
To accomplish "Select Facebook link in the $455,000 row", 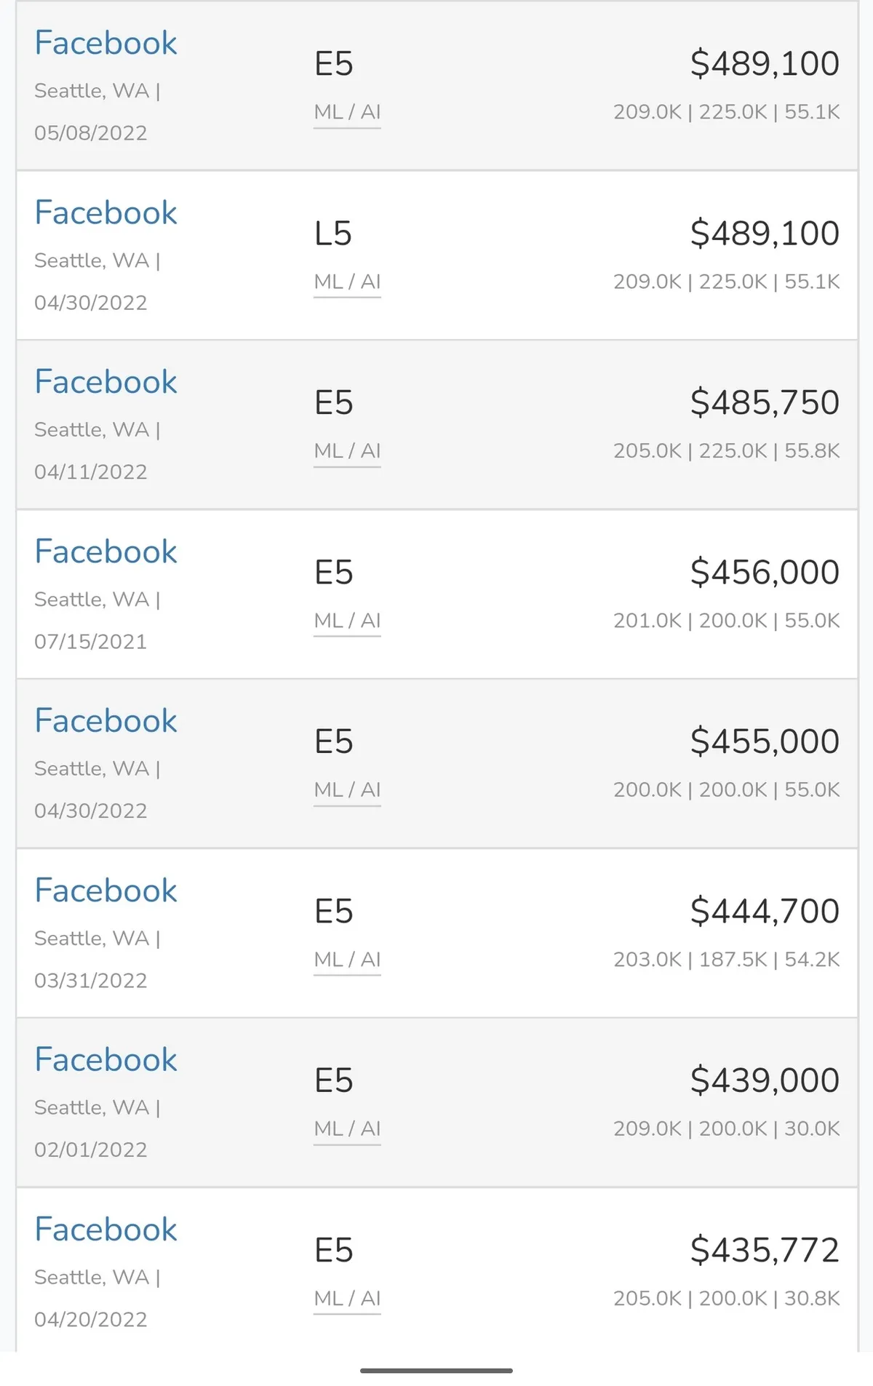I will tap(106, 722).
